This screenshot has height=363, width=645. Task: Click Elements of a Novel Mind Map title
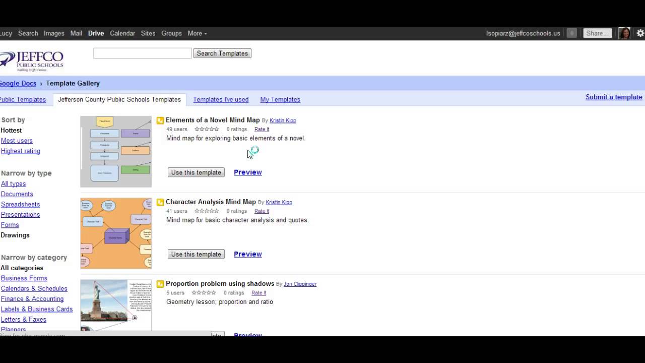(x=213, y=120)
